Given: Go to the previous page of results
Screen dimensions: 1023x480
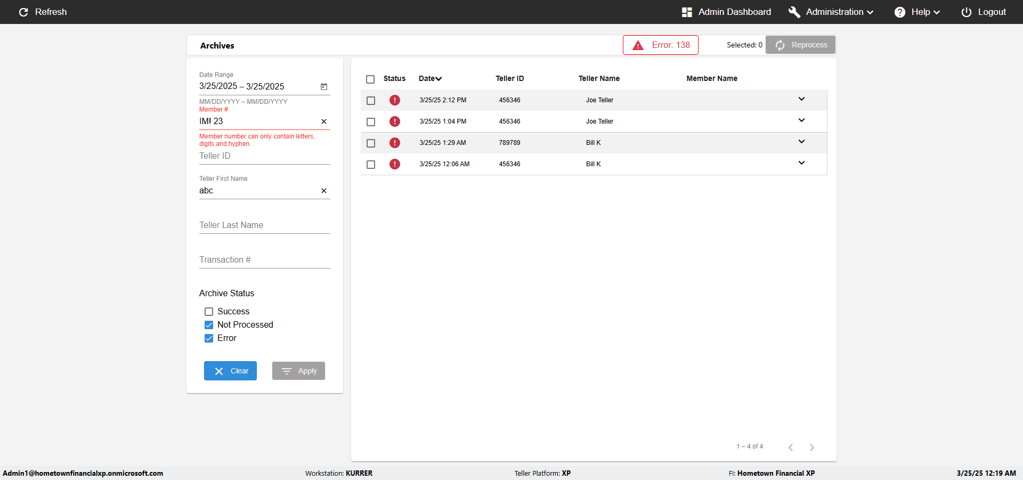Looking at the screenshot, I should [x=791, y=448].
